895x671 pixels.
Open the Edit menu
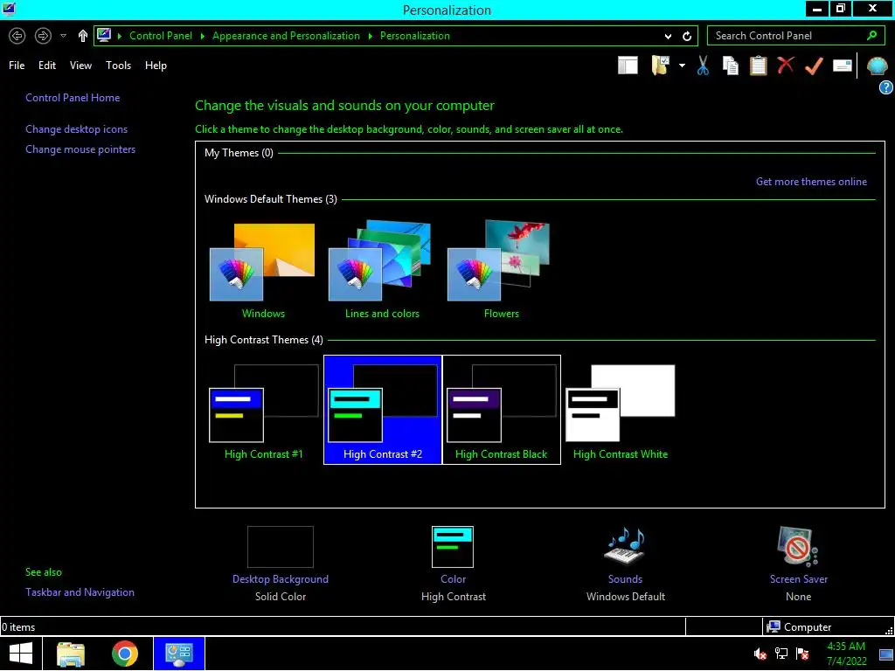click(x=47, y=66)
